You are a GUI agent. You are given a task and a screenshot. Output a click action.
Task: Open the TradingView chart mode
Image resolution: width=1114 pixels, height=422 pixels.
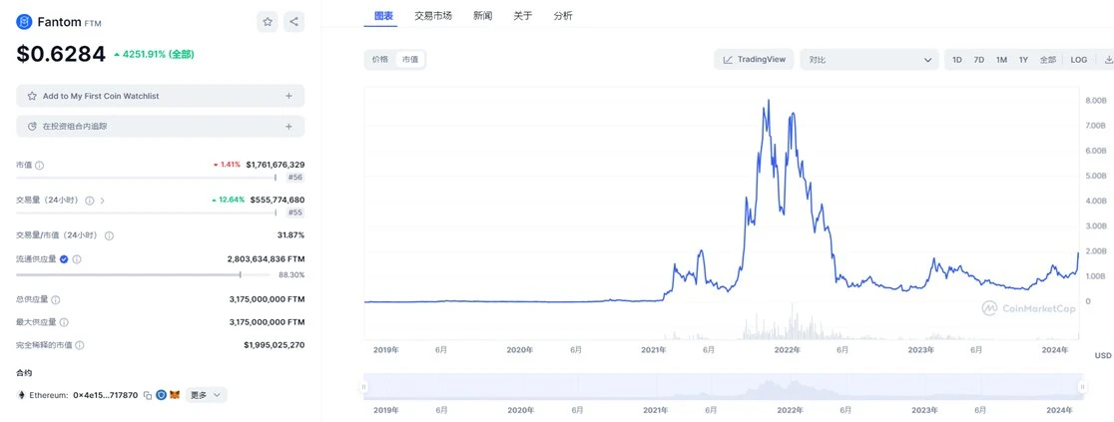tap(754, 60)
